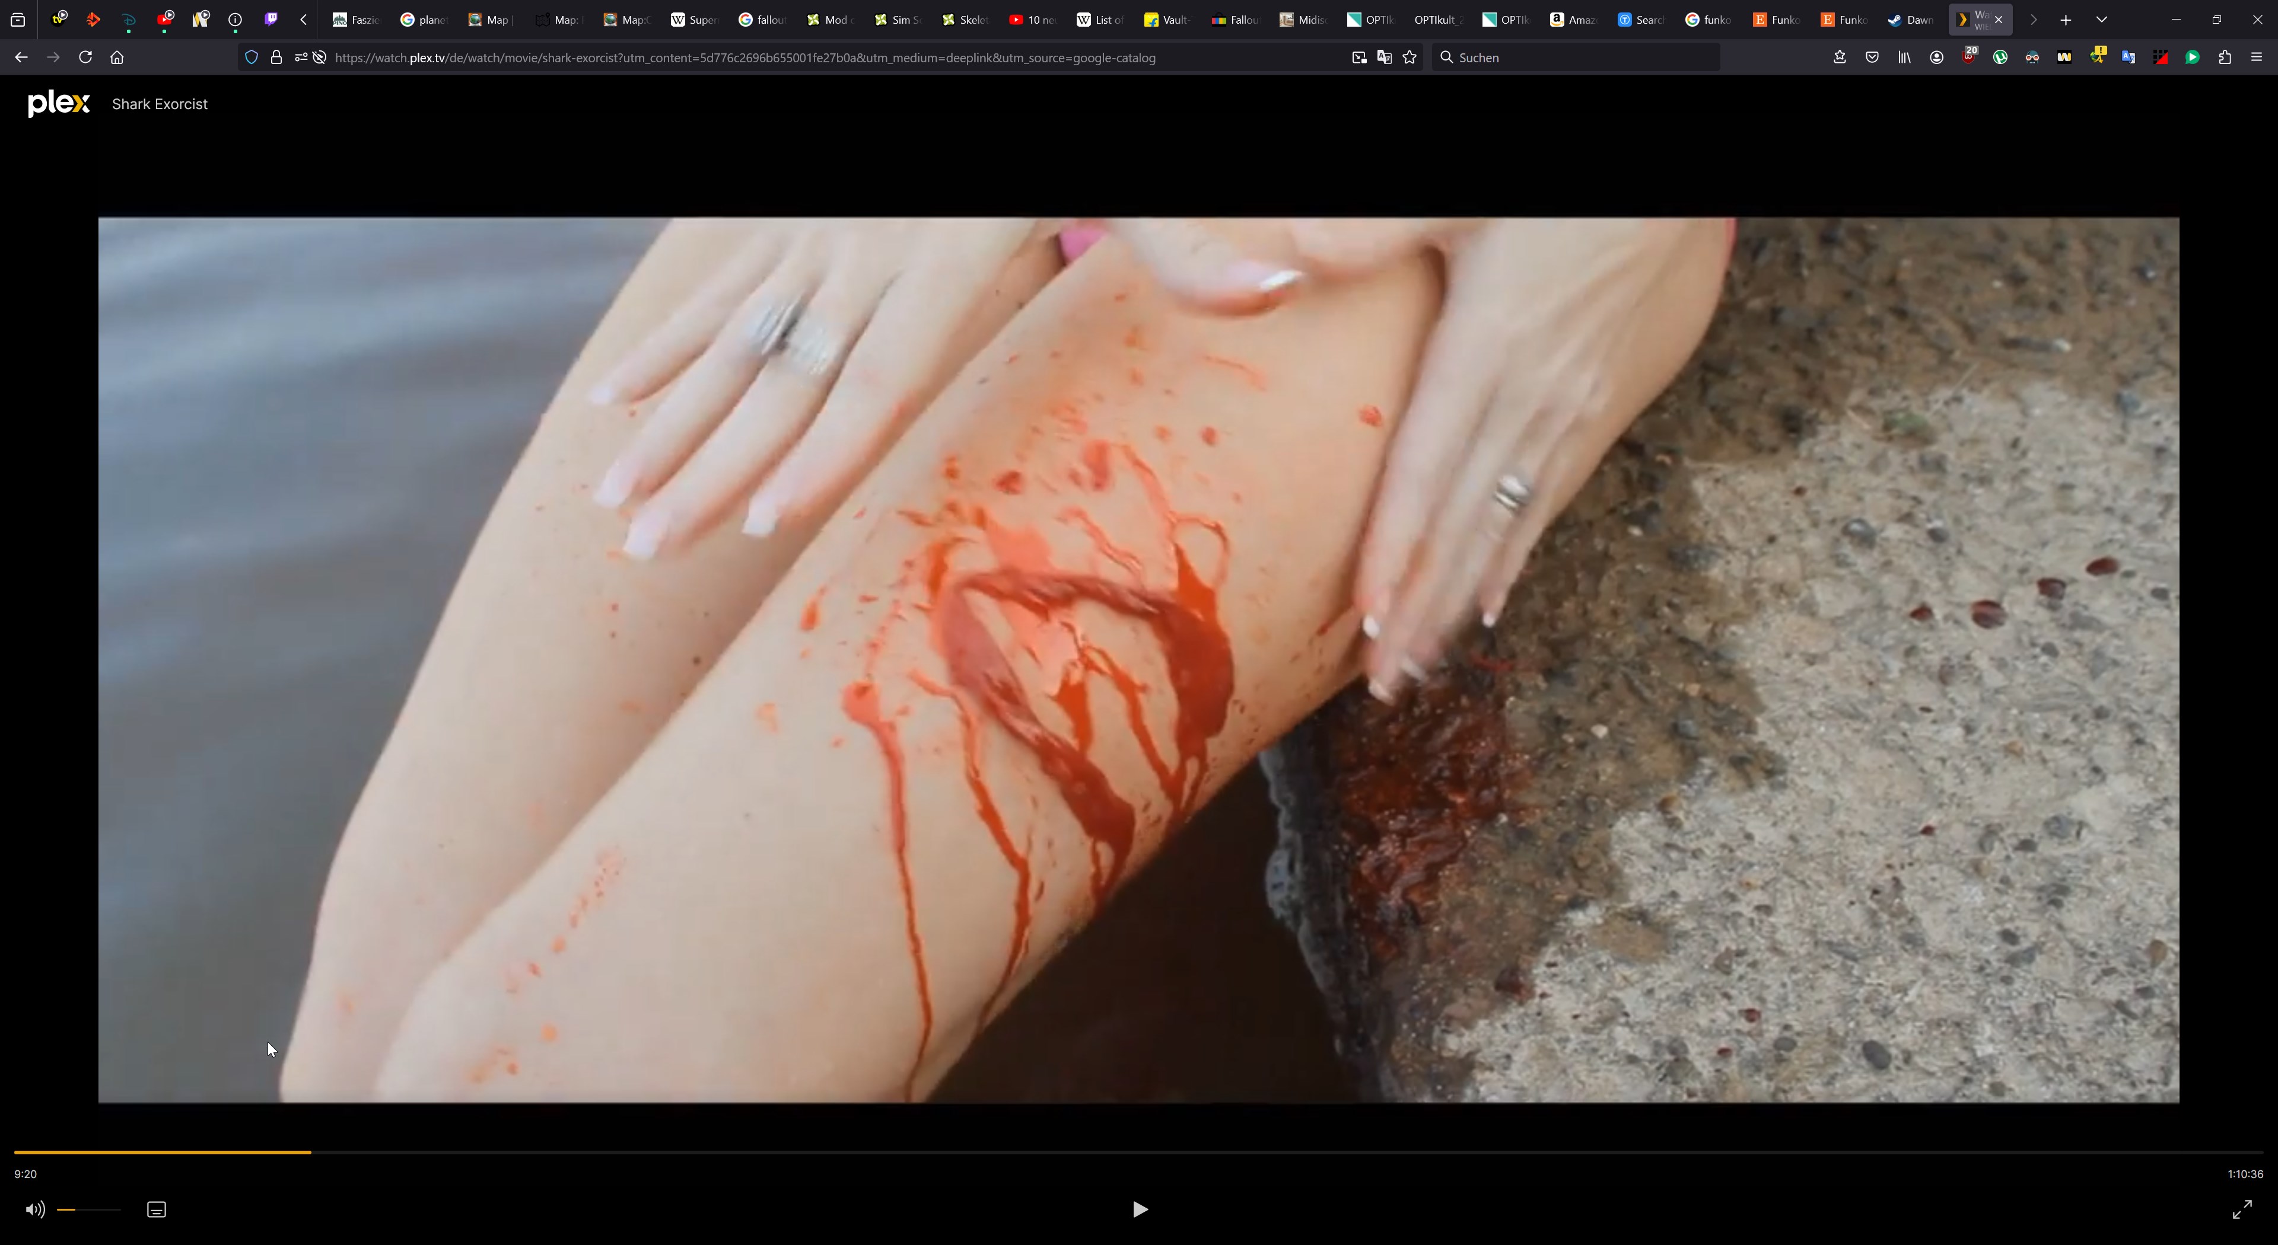View site security lock info

[276, 58]
